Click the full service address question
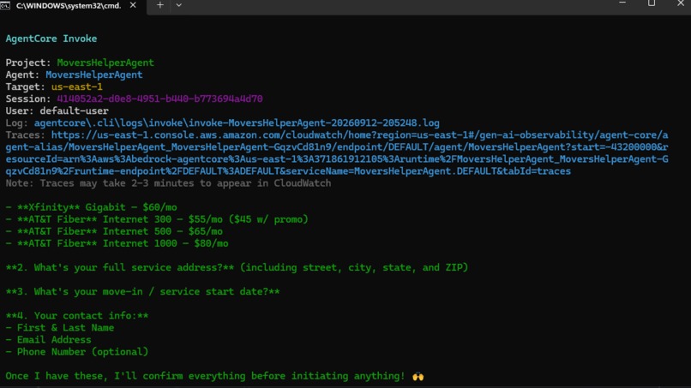This screenshot has width=691, height=388. click(237, 267)
